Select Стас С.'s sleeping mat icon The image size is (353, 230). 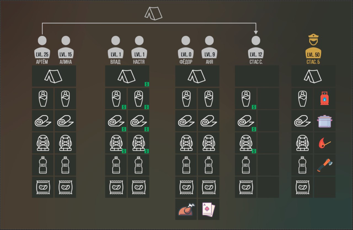245,121
